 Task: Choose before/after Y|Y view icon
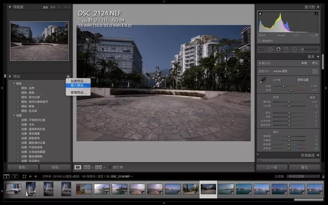pyautogui.click(x=98, y=167)
